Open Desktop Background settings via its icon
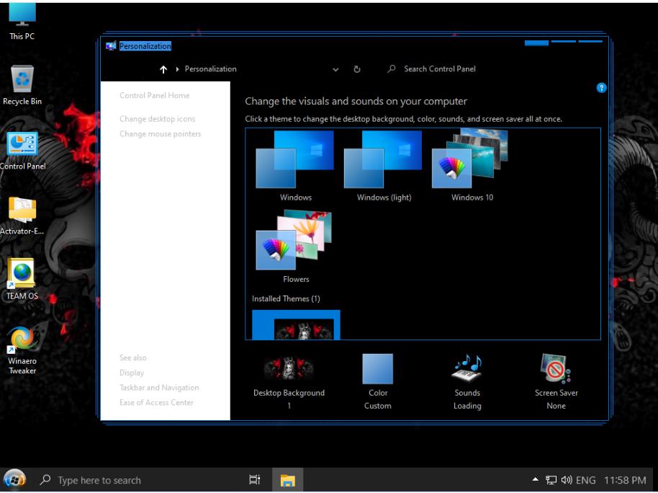The height and width of the screenshot is (493, 658). pyautogui.click(x=288, y=369)
